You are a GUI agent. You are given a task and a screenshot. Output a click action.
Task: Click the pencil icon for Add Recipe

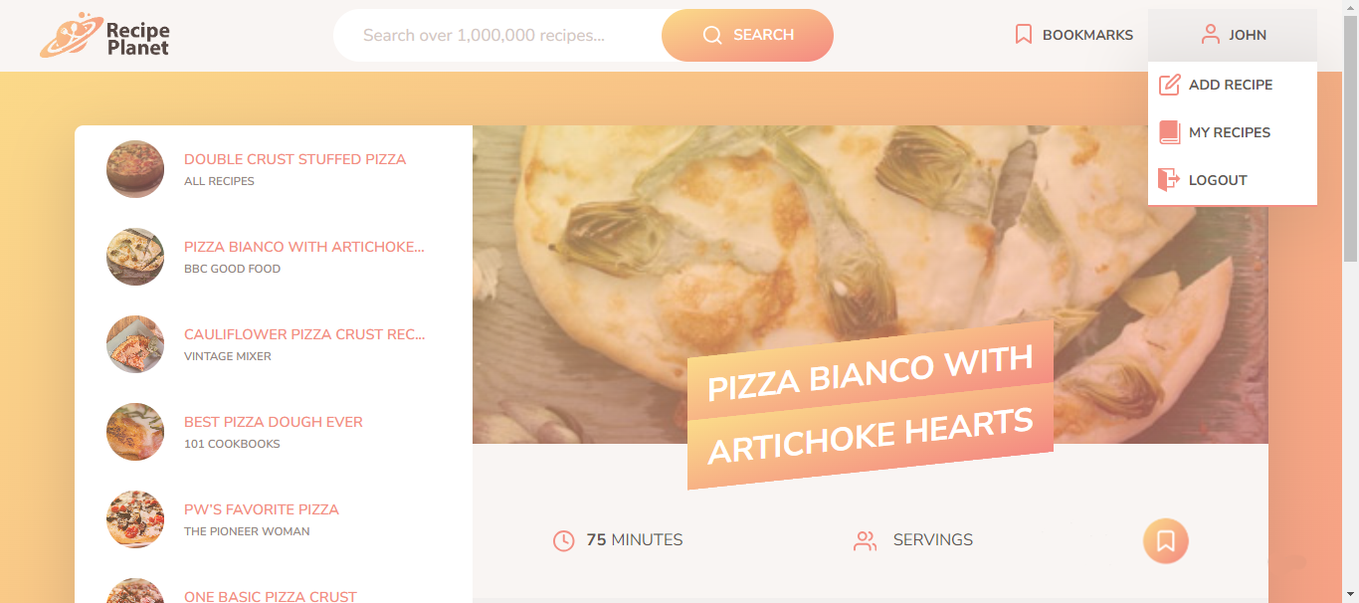point(1170,85)
